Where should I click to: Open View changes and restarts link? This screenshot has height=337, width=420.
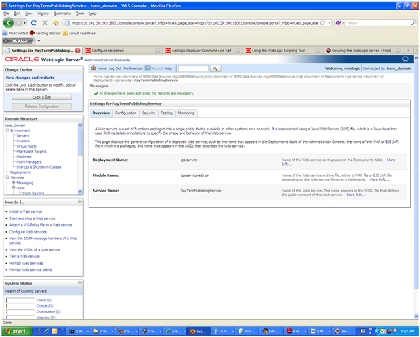pos(30,78)
